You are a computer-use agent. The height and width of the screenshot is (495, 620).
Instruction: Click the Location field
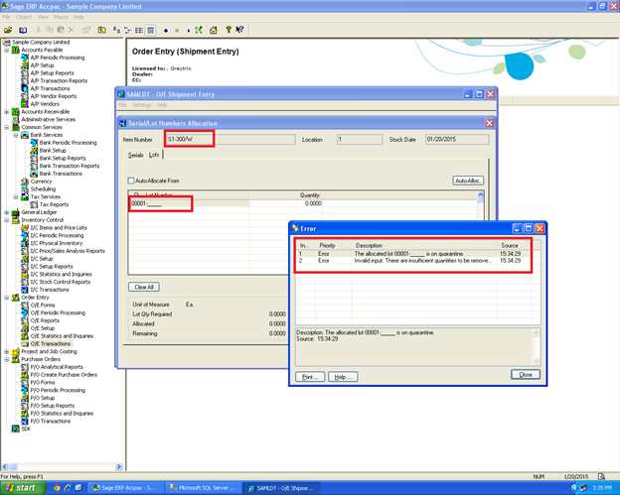360,139
